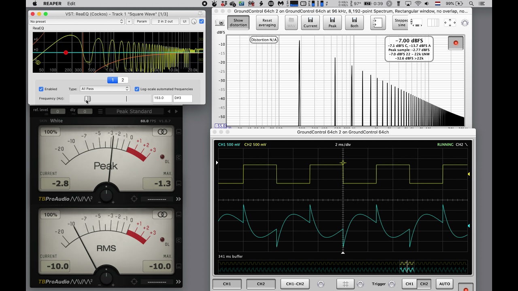This screenshot has height=291, width=518.
Task: Click the crosshair target icon under Peak meter
Action: (x=134, y=199)
